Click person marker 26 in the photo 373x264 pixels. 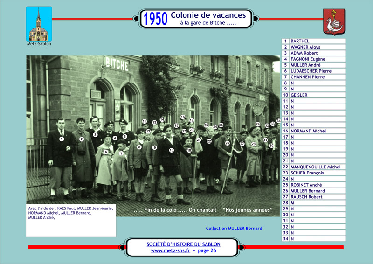(227, 143)
